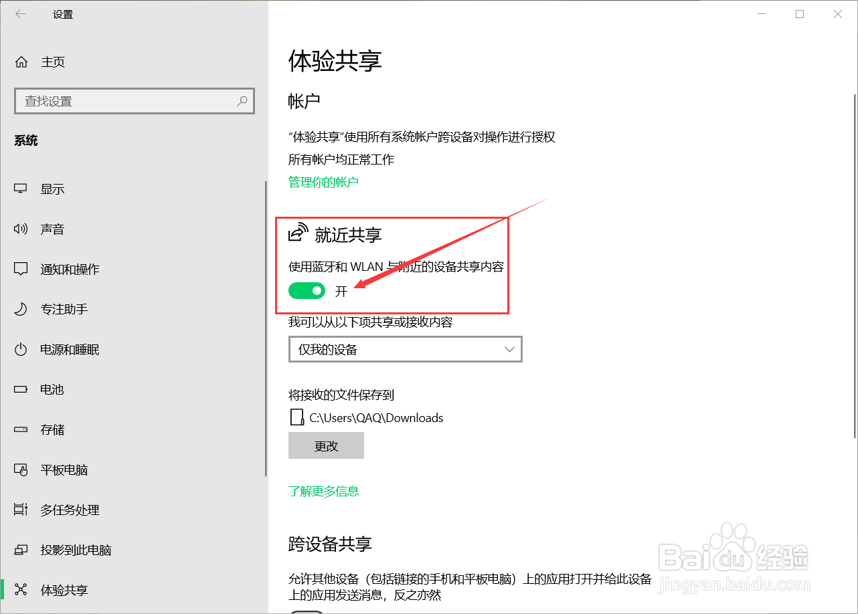This screenshot has height=614, width=858.
Task: Click the 体验共享 page title
Action: (335, 61)
